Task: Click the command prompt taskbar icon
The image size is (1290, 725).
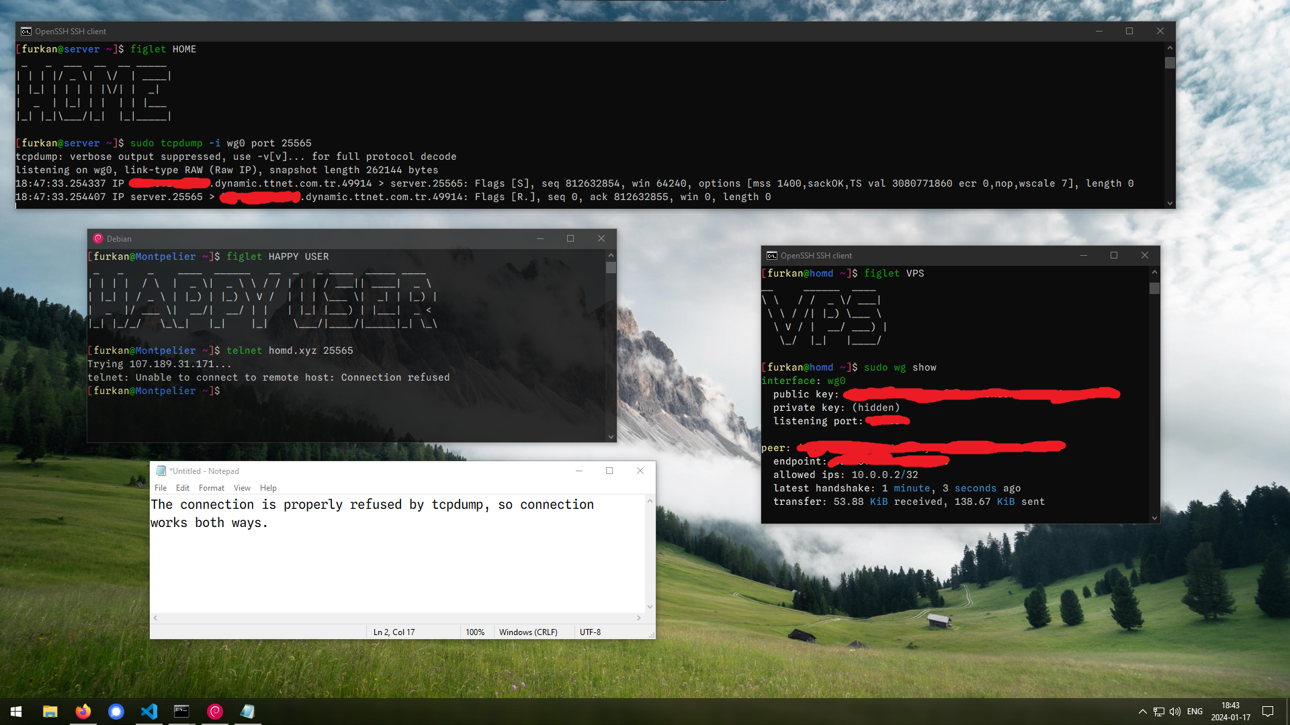Action: tap(181, 712)
